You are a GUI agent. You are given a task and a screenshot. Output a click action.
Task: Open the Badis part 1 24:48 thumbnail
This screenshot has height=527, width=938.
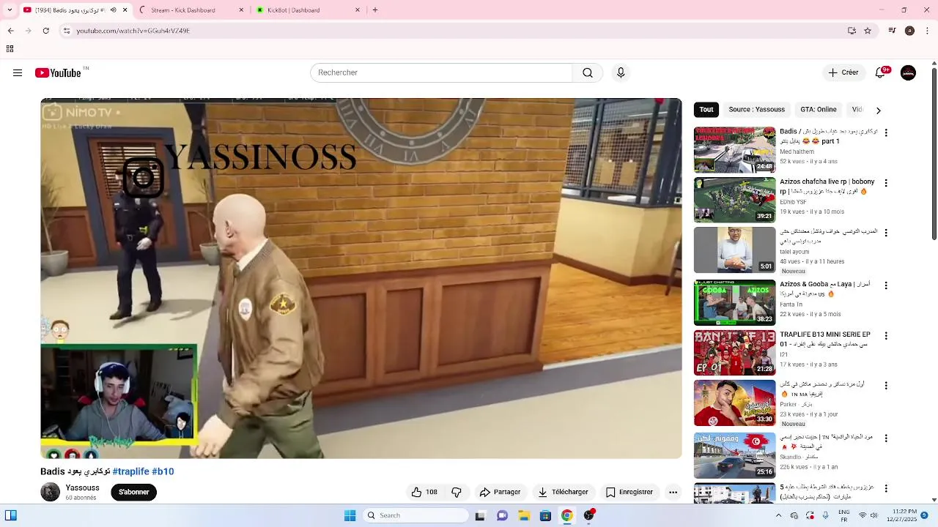click(734, 150)
